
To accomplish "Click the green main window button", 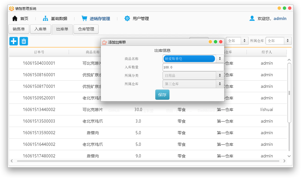I will (284, 8).
